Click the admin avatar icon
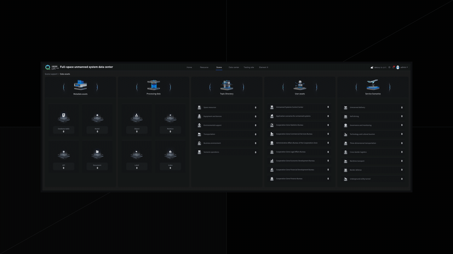 pyautogui.click(x=398, y=67)
